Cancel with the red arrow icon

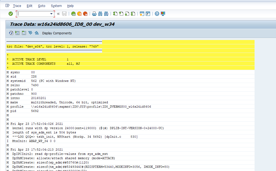coord(85,13)
